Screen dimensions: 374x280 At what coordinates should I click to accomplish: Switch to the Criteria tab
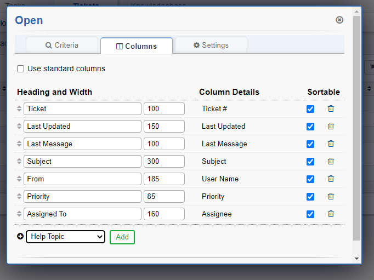62,45
